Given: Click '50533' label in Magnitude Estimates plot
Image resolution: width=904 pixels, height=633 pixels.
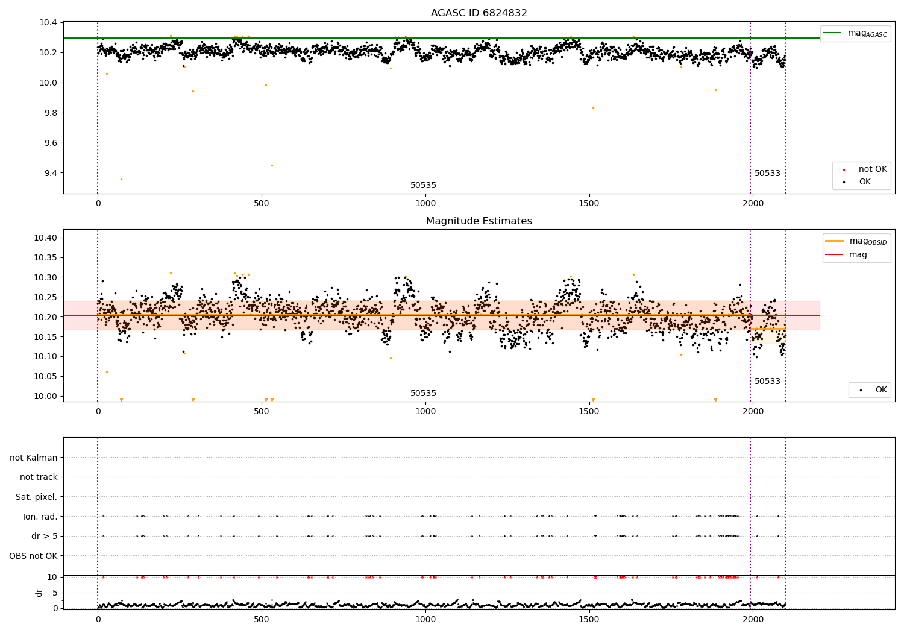Looking at the screenshot, I should [x=767, y=382].
